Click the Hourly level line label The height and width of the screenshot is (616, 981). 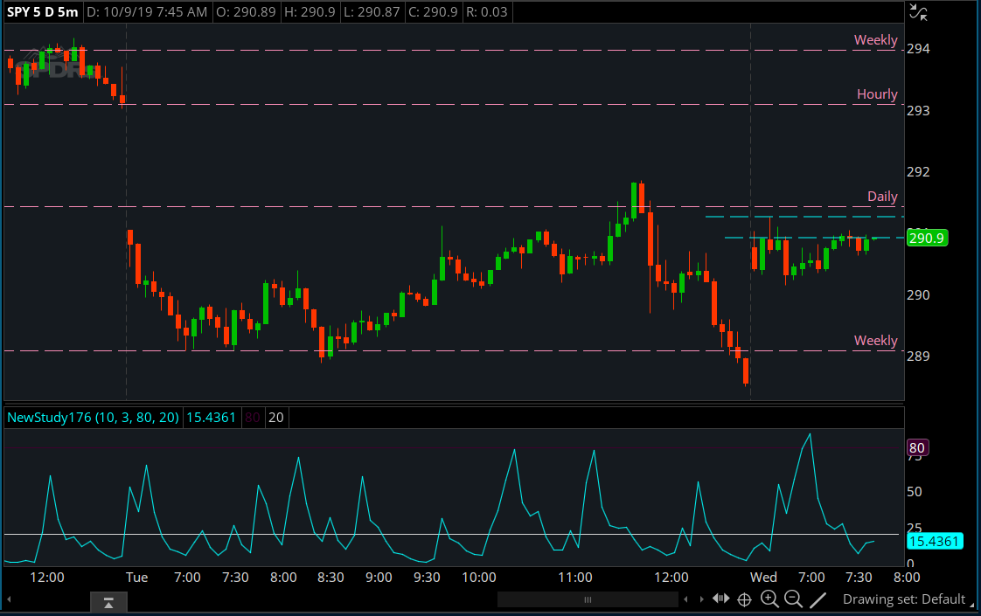tap(877, 94)
